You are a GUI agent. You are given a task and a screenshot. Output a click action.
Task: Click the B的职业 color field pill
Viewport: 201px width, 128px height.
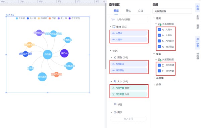pyautogui.click(x=129, y=71)
